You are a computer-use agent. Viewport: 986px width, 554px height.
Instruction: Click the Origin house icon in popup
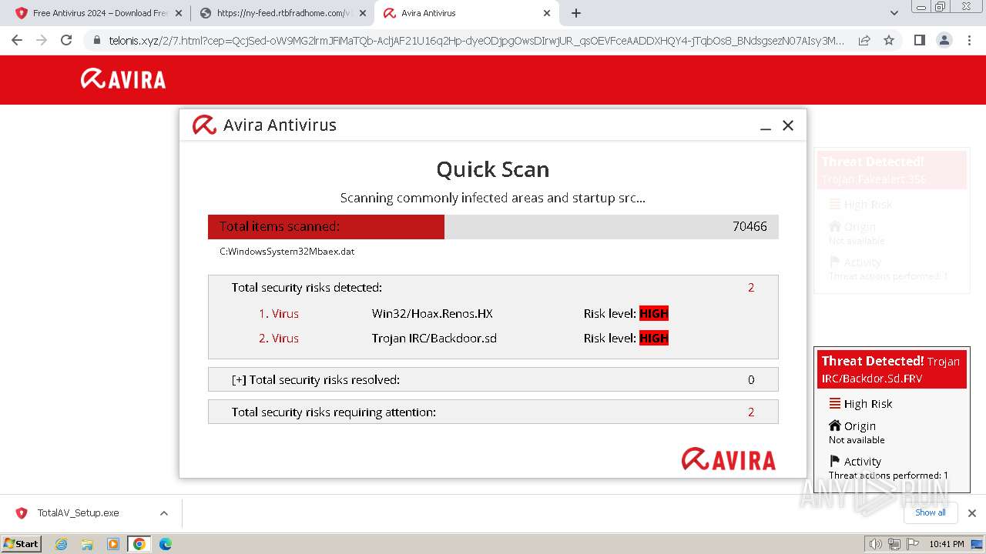(834, 426)
